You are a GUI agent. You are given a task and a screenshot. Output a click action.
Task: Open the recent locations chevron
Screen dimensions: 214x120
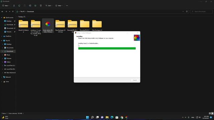point(10,12)
